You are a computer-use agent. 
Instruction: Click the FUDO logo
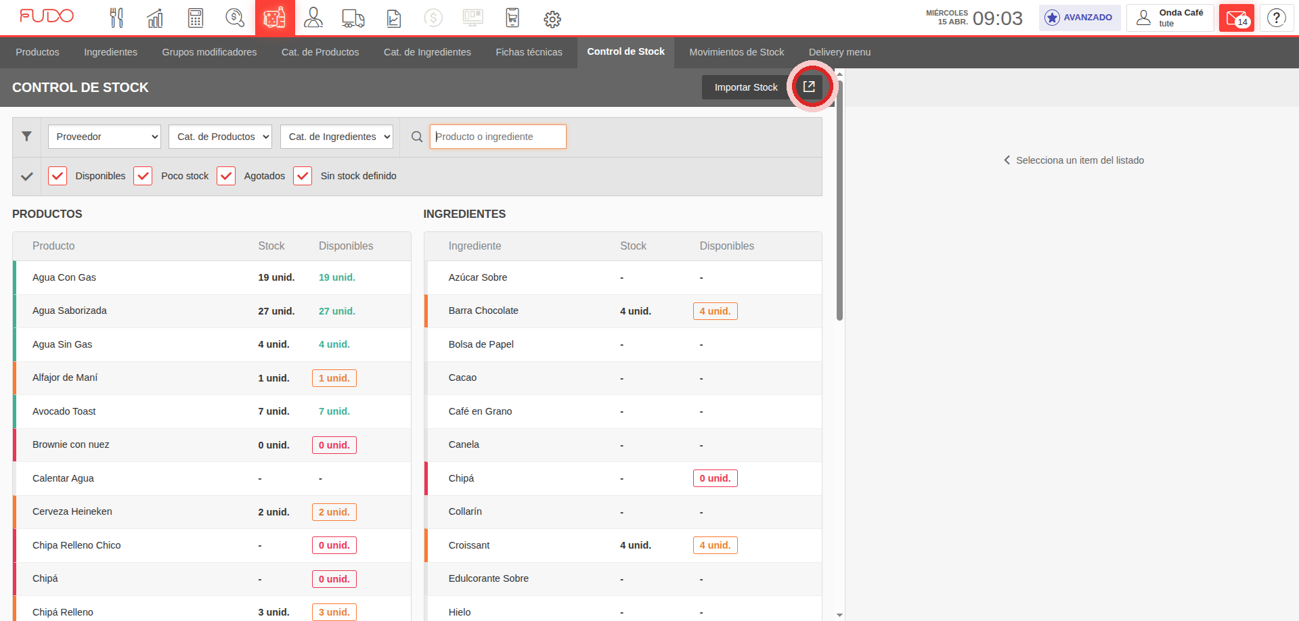(x=47, y=16)
